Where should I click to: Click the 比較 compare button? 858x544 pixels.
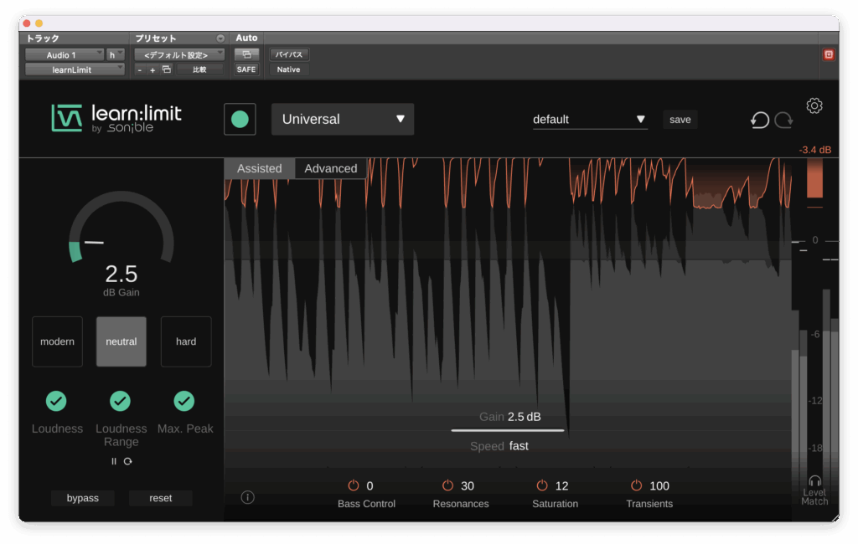point(199,69)
